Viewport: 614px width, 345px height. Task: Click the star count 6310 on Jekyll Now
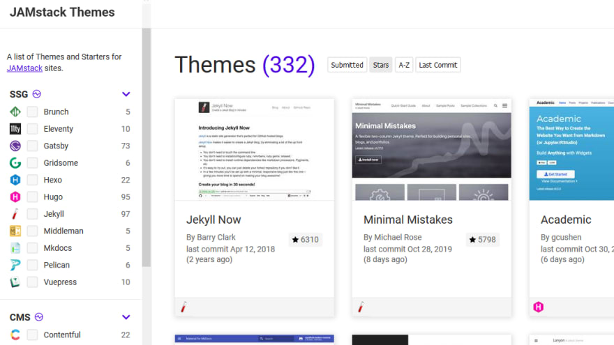point(306,240)
